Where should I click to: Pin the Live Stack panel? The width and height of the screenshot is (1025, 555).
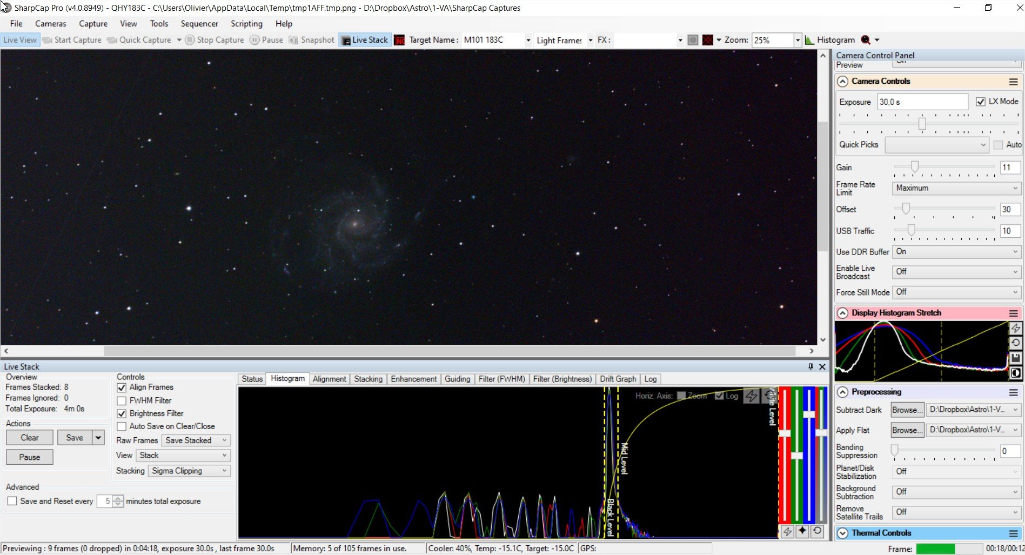810,366
